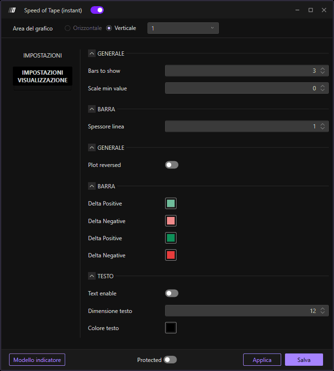Toggle the Protected switch
This screenshot has height=371, width=334.
point(170,360)
